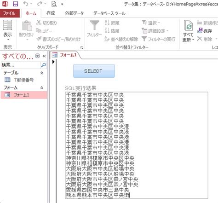Viewport: 218px width, 203px height.
Task: Open the 詳細設定 dropdown
Action: [155, 31]
